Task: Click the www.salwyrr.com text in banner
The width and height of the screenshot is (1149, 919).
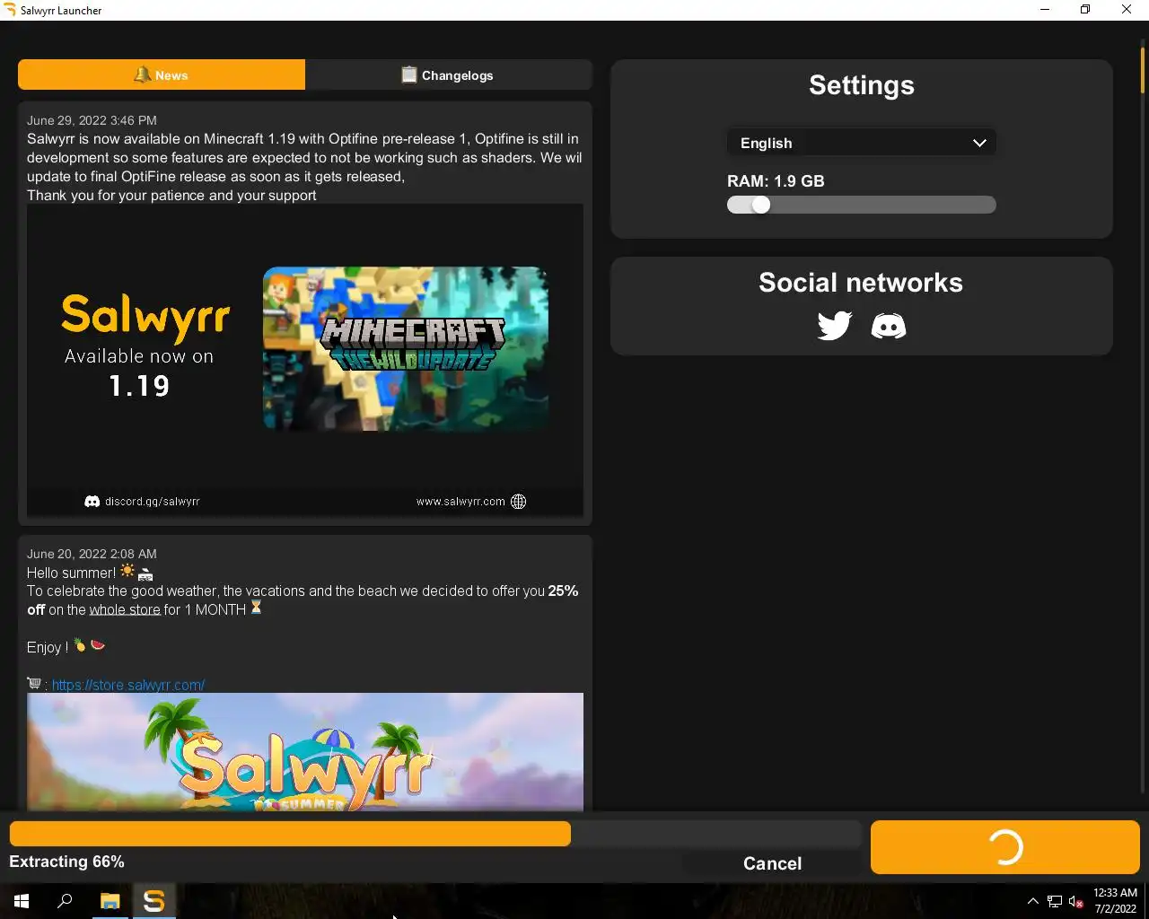Action: [x=460, y=502]
